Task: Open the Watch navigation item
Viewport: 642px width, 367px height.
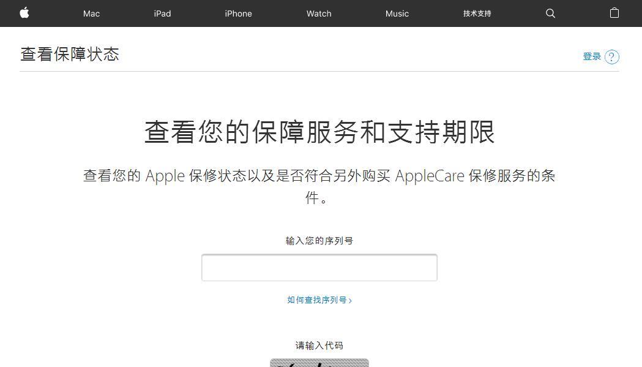Action: 319,13
